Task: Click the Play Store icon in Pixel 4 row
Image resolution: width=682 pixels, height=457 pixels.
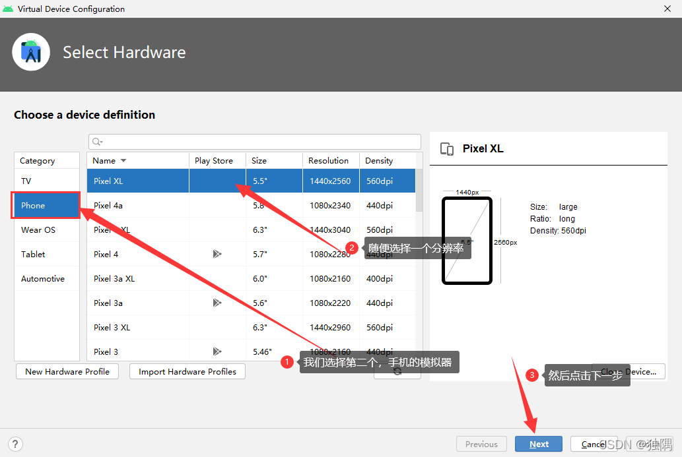Action: click(217, 254)
